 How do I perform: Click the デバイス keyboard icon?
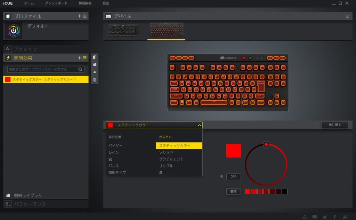pyautogui.click(x=108, y=16)
